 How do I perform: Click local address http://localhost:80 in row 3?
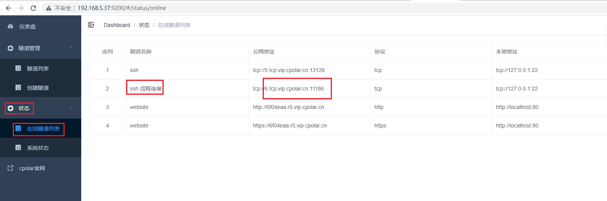tap(517, 107)
